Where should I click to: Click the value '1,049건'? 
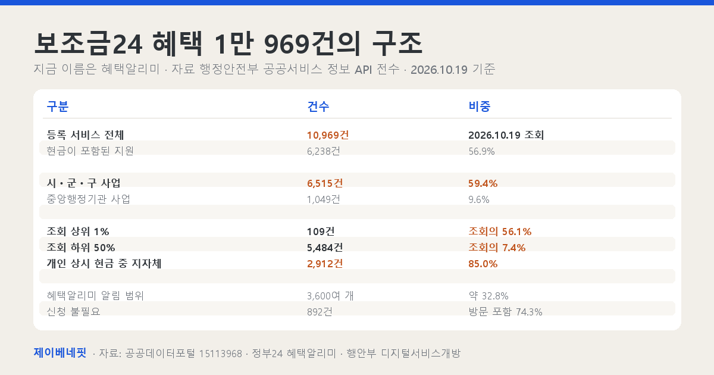click(x=324, y=199)
